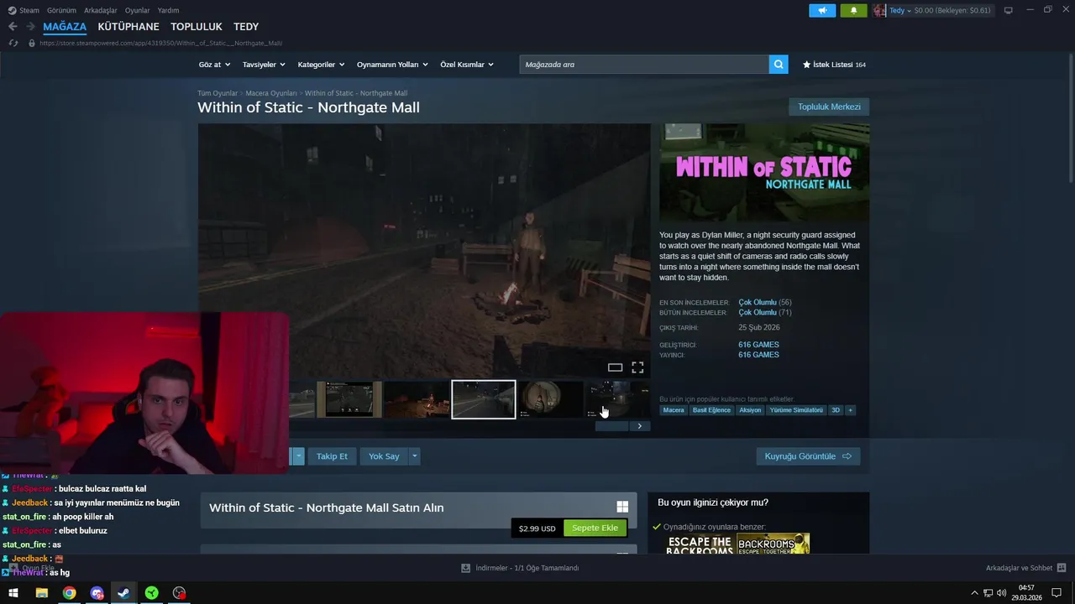Show hidden system tray icons
Viewport: 1075px width, 604px height.
pos(974,593)
